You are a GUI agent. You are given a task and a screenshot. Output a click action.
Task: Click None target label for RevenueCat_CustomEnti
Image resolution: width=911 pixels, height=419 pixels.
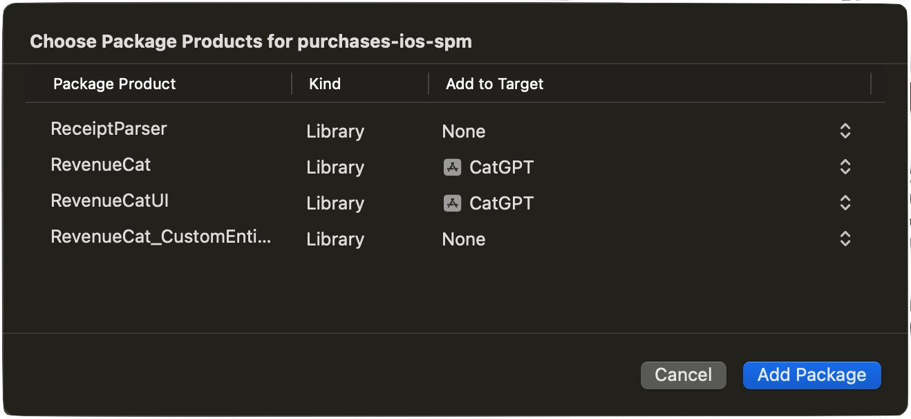point(463,239)
